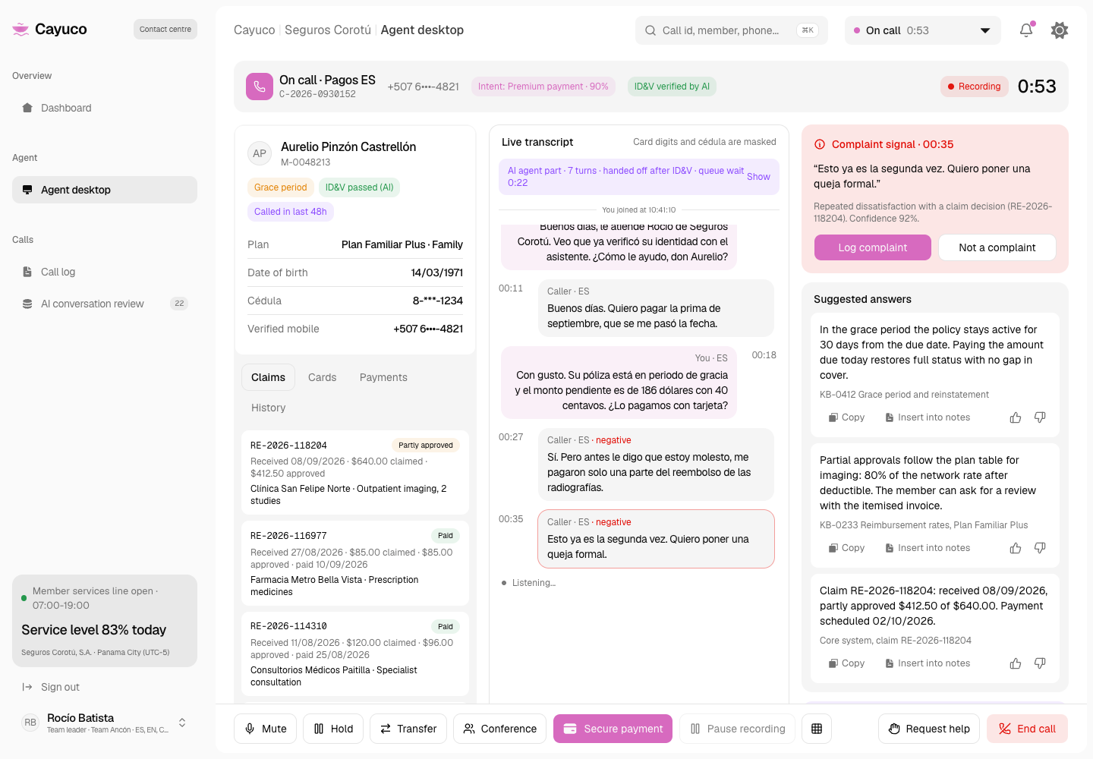Go to Dashboard in sidebar
The width and height of the screenshot is (1093, 759).
click(105, 108)
